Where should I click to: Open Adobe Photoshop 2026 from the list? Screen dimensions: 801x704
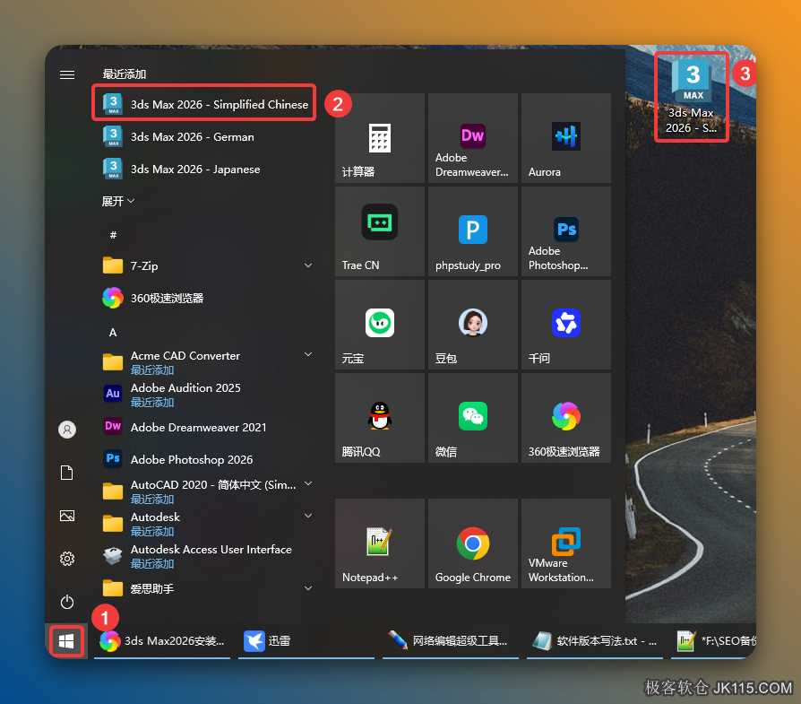[204, 459]
